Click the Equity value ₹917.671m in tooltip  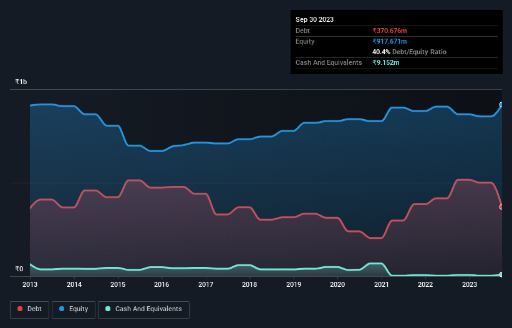click(390, 41)
